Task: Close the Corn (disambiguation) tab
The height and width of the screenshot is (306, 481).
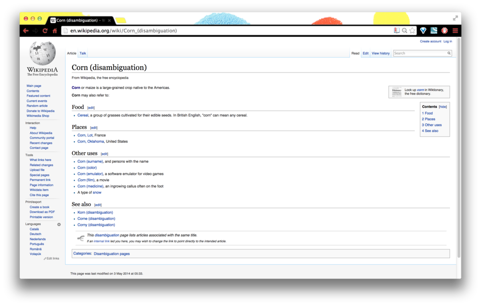Action: (x=109, y=21)
